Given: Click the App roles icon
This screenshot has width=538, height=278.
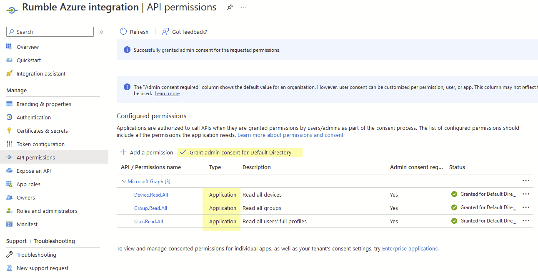Looking at the screenshot, I should click(x=9, y=184).
